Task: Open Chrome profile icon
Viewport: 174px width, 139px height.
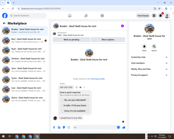Action: pos(166,9)
